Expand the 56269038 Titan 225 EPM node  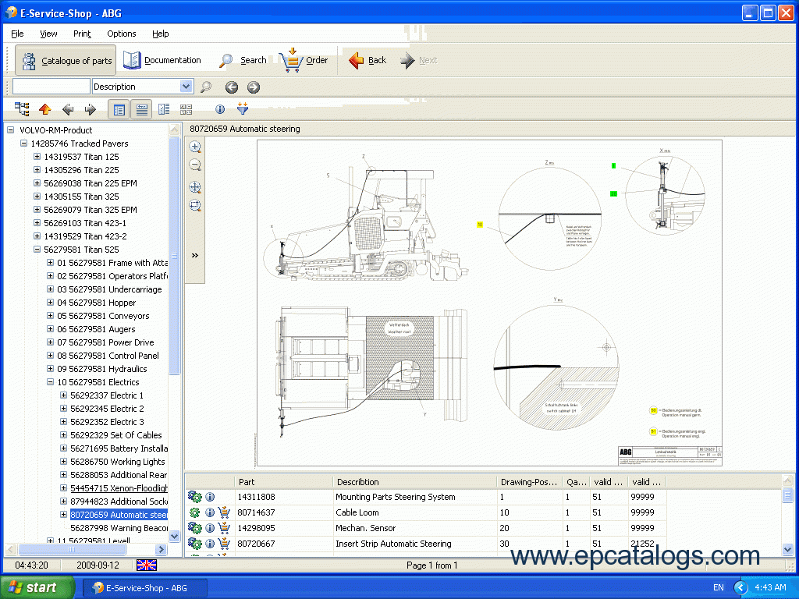coord(37,183)
